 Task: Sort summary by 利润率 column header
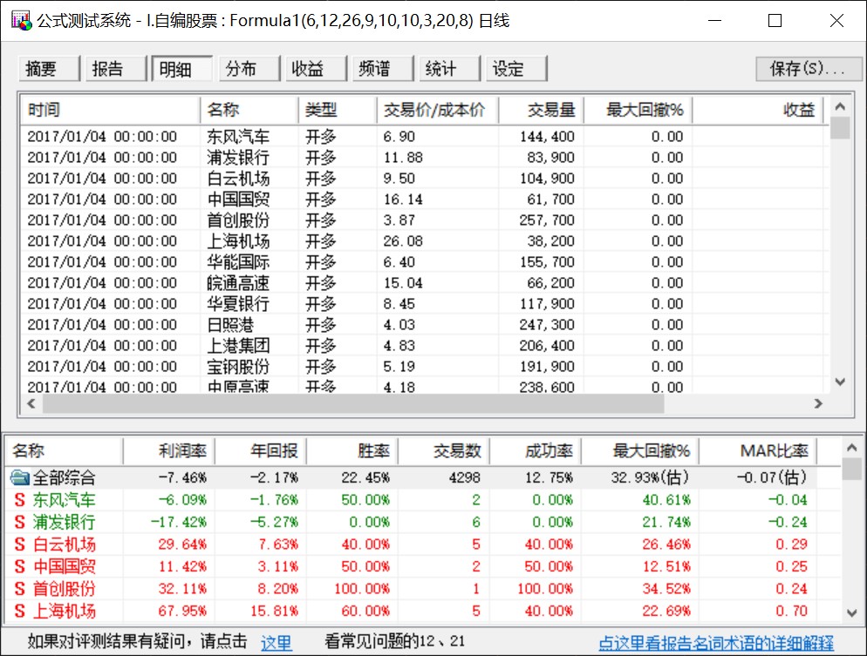[168, 451]
